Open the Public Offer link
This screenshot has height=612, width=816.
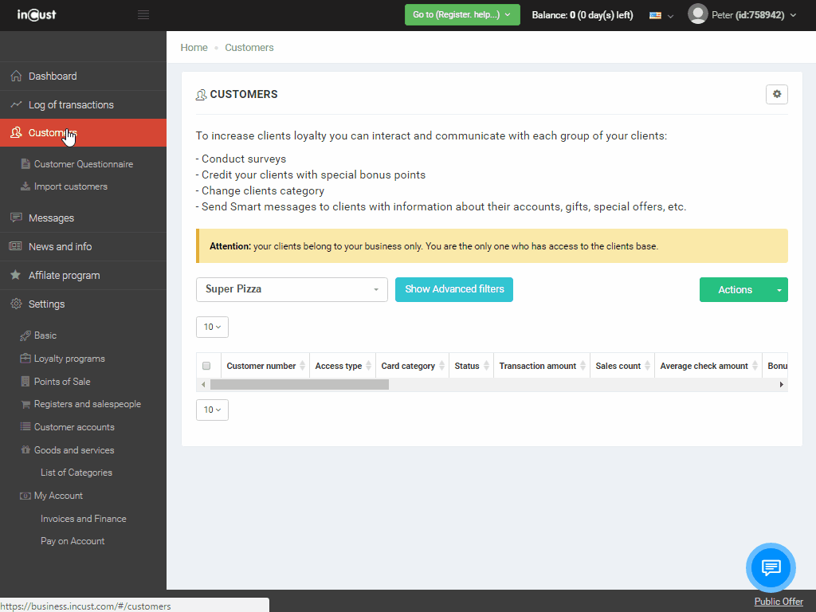click(x=778, y=602)
